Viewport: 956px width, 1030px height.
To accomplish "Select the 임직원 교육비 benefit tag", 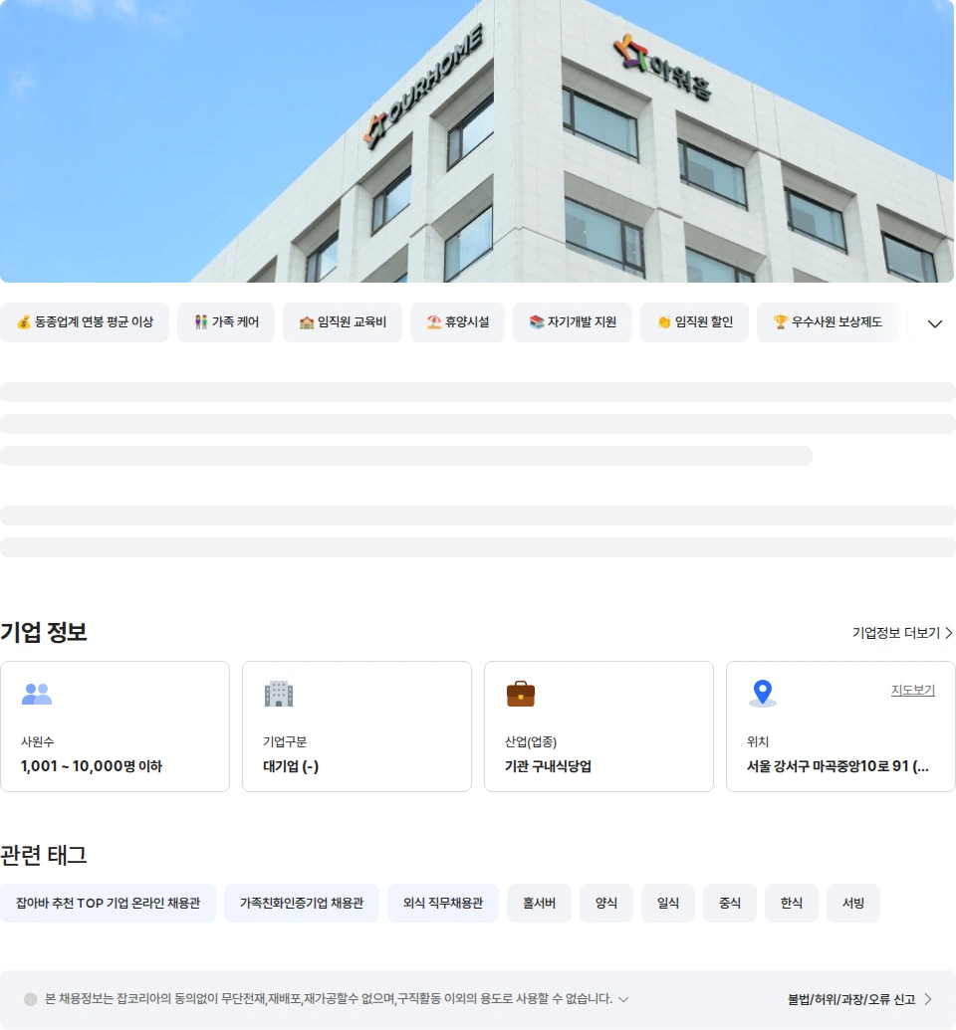I will pyautogui.click(x=343, y=321).
